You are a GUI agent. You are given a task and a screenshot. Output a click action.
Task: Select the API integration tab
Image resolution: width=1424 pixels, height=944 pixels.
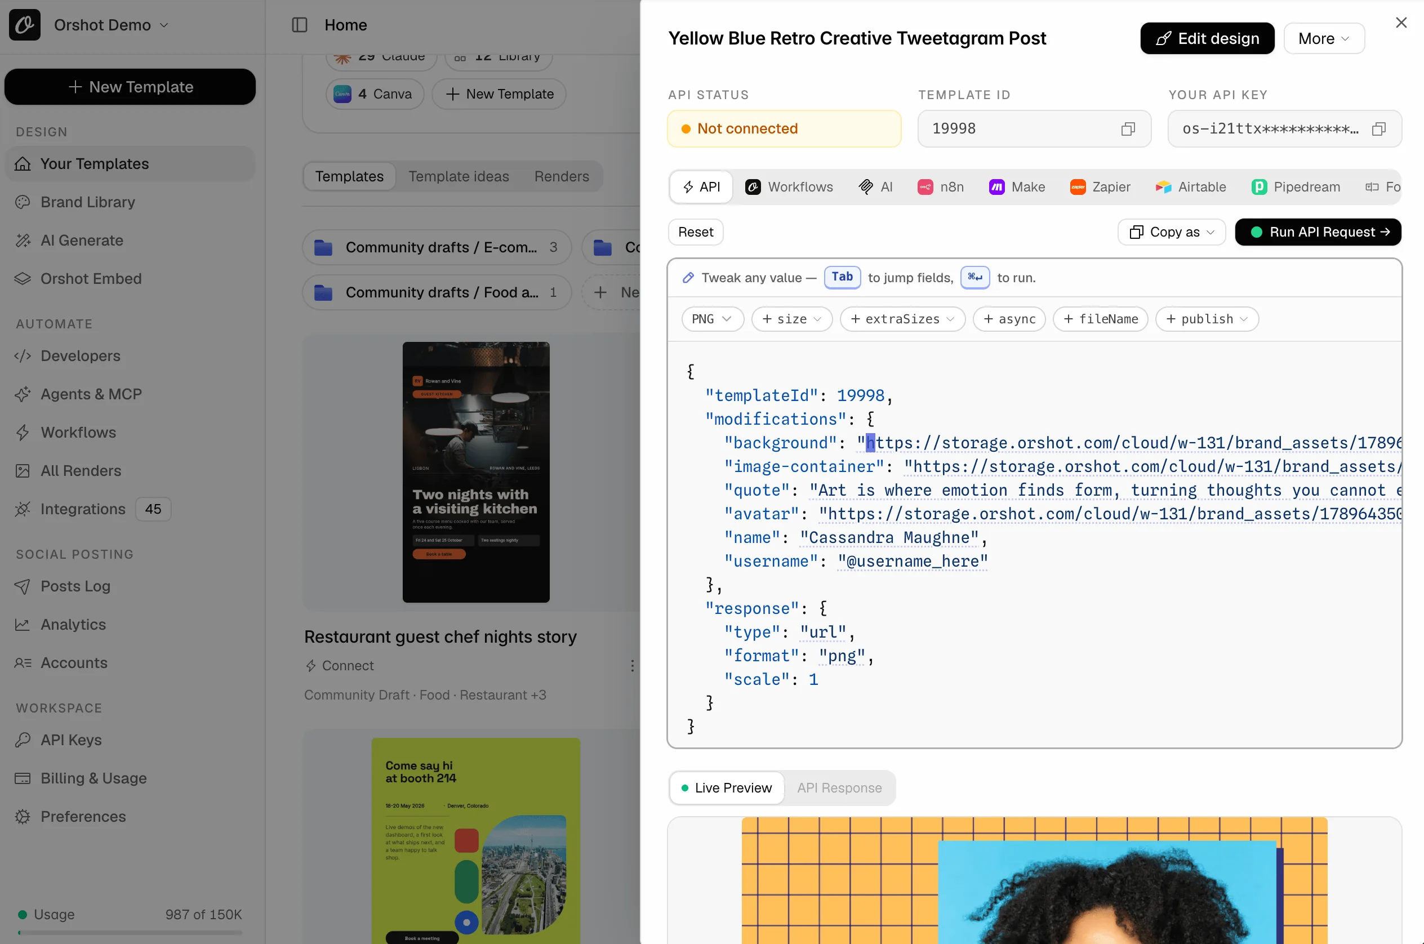(x=701, y=187)
